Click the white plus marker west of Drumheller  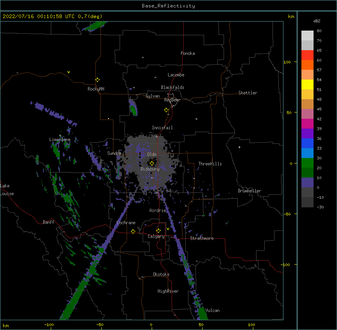pos(239,147)
